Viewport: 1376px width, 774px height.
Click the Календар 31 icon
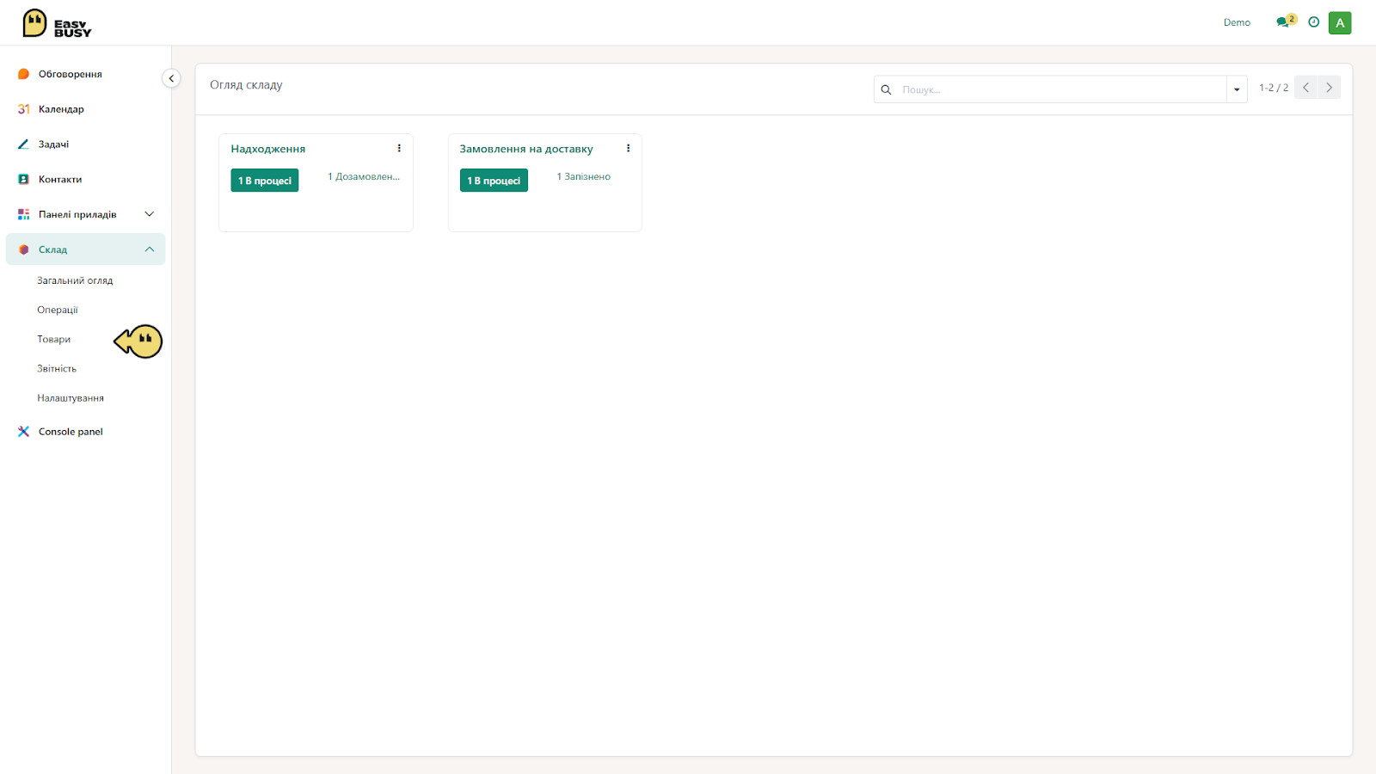(24, 109)
